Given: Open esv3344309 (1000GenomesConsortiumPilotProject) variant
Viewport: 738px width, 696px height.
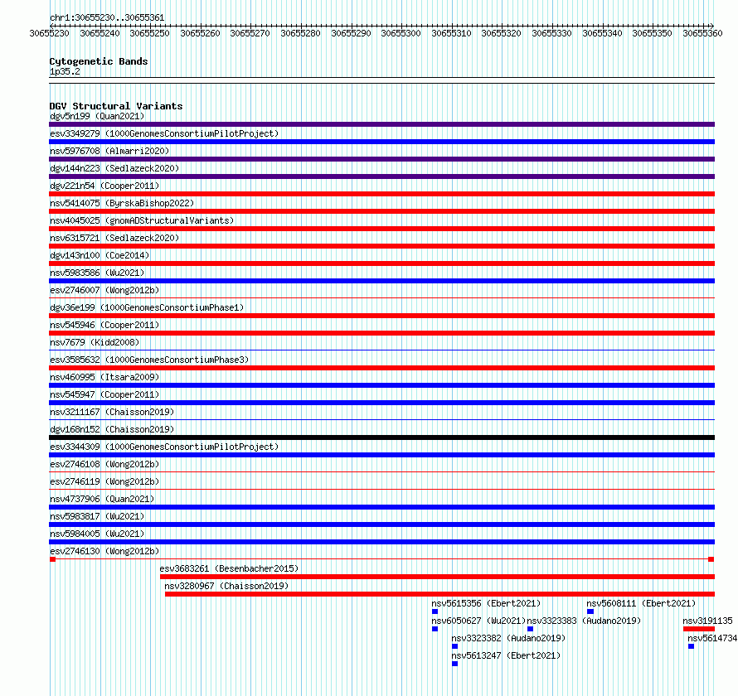Looking at the screenshot, I should click(164, 447).
